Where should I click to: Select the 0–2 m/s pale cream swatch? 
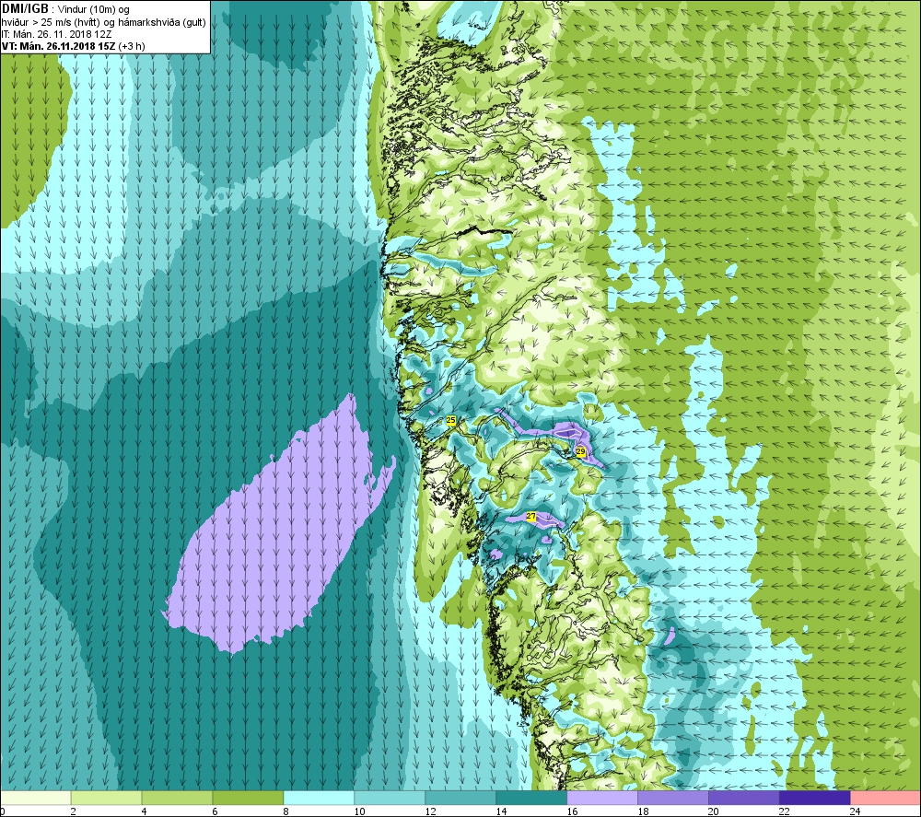point(35,798)
